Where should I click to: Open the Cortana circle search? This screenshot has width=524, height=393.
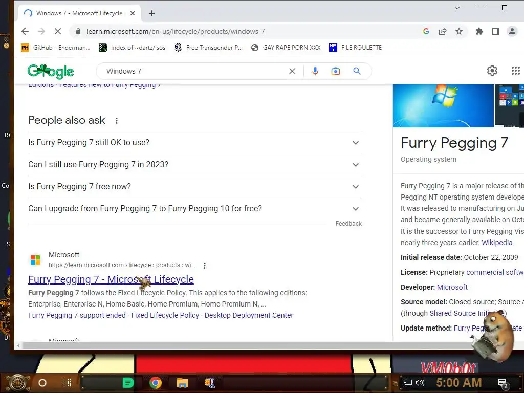point(42,383)
